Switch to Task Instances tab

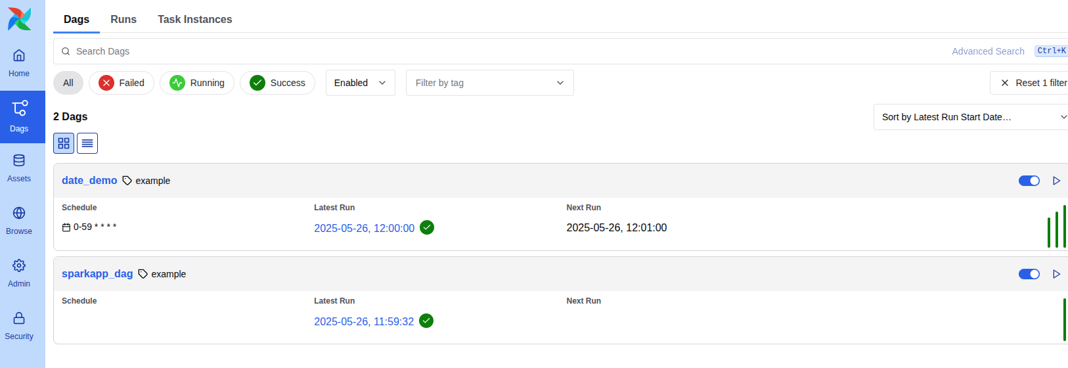point(194,20)
